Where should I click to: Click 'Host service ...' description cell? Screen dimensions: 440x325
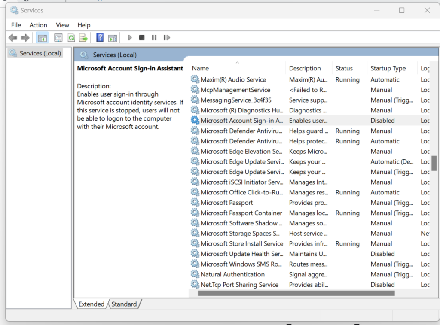point(308,233)
